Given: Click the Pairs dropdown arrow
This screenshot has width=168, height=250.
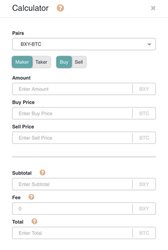Looking at the screenshot, I should 149,44.
